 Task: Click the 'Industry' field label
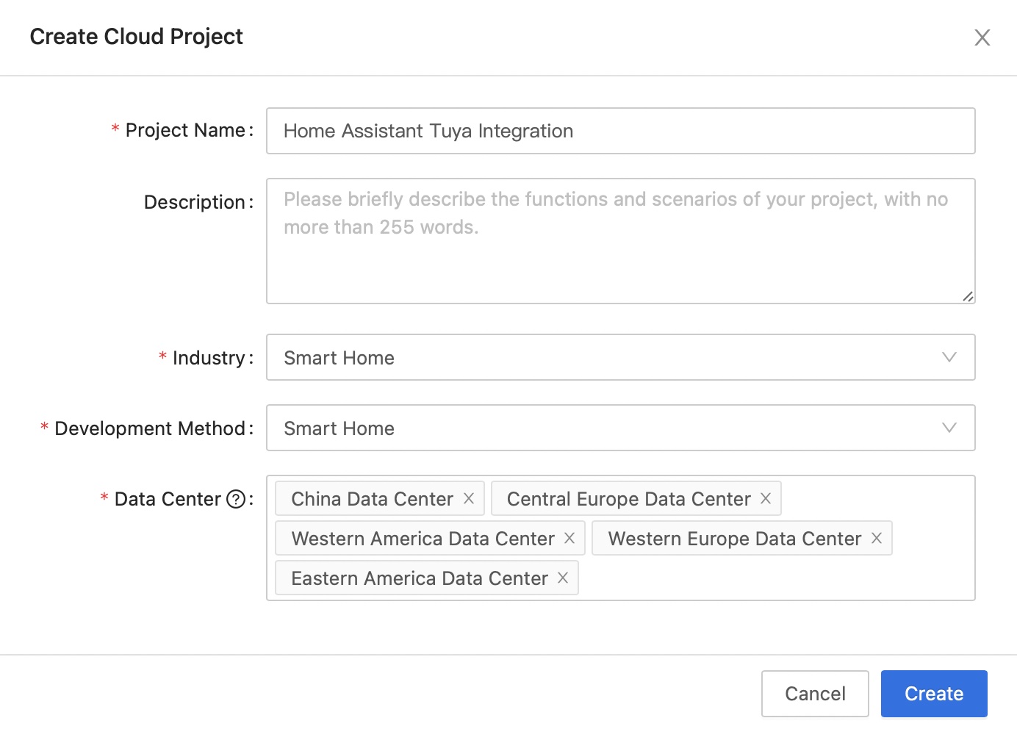(209, 358)
